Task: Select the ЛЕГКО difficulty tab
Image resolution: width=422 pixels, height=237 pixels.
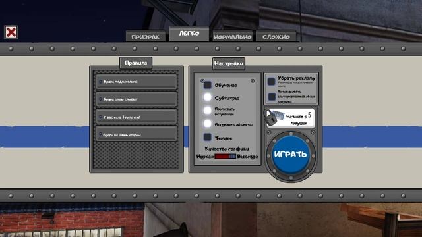Action: [x=189, y=34]
